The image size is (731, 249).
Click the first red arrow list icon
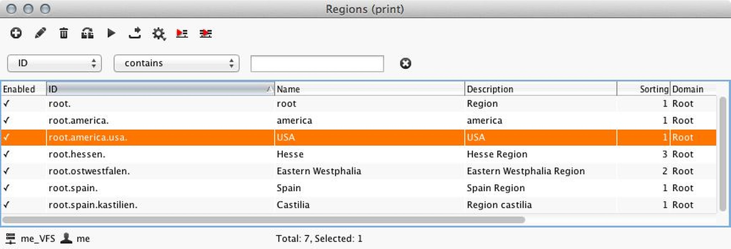coord(182,33)
